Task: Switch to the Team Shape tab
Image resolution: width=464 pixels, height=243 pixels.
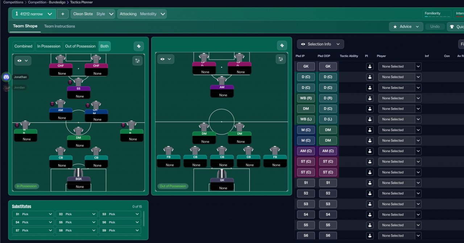Action: (x=25, y=26)
